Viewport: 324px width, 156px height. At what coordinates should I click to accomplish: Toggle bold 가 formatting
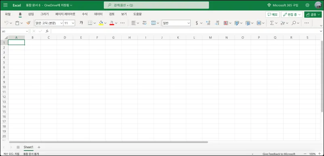pos(81,23)
